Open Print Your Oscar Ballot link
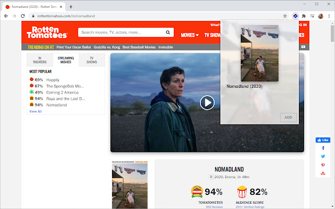The image size is (335, 209). click(x=74, y=47)
